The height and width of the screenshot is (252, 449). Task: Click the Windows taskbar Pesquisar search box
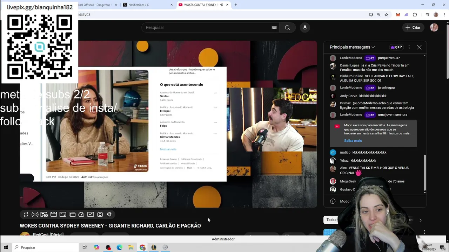coord(46,247)
